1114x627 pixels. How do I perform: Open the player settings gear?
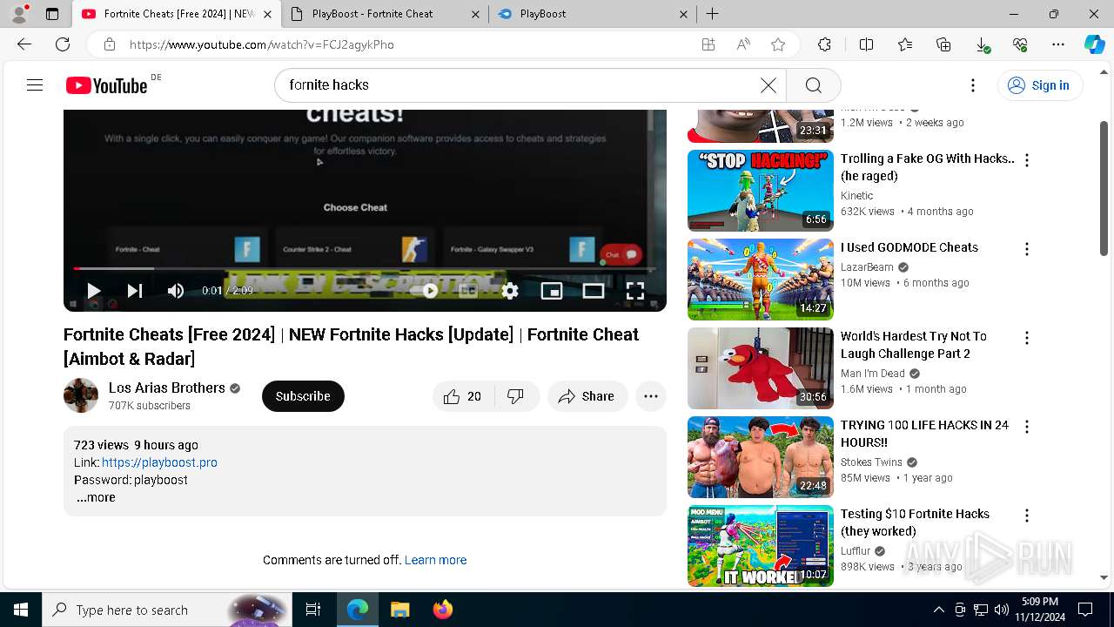click(x=510, y=291)
